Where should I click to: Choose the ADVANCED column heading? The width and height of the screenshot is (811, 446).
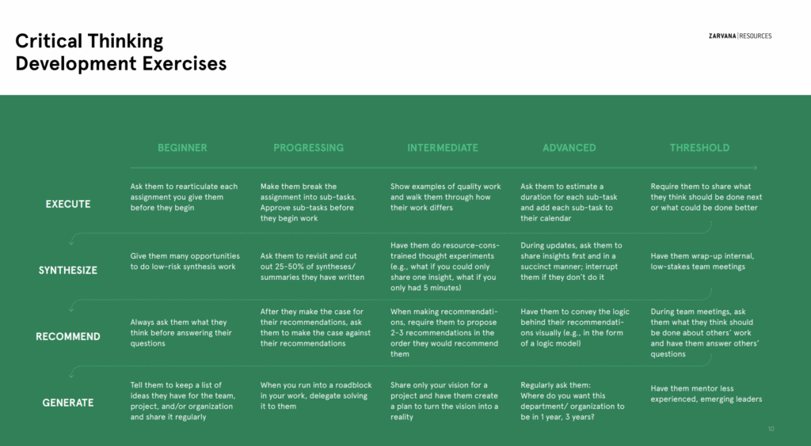[x=569, y=148]
